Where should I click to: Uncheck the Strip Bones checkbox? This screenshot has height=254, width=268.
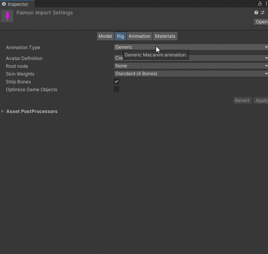[x=116, y=81]
